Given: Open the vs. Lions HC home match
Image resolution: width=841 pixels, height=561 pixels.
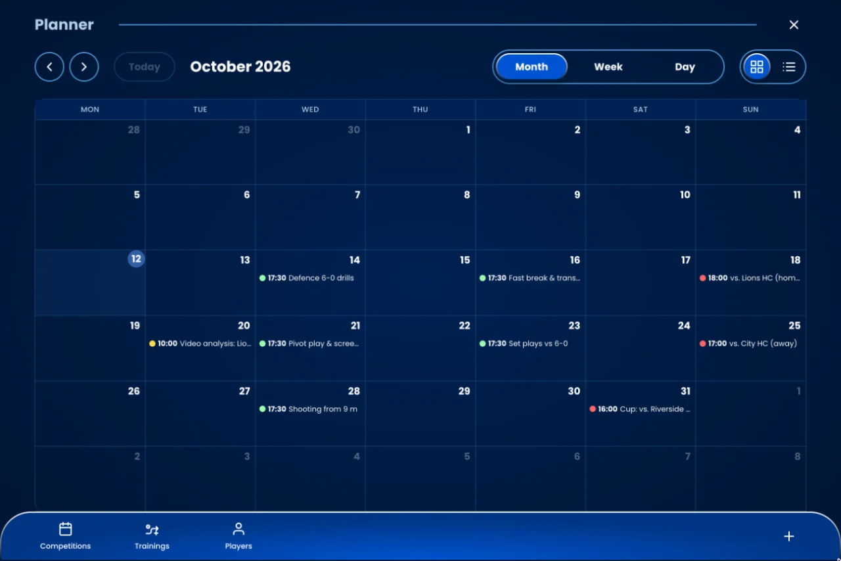Looking at the screenshot, I should (750, 278).
